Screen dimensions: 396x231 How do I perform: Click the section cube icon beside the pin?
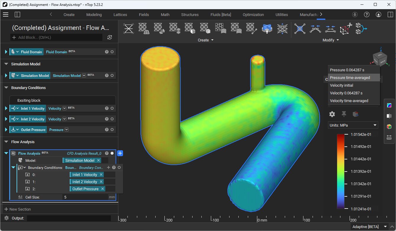(x=355, y=114)
